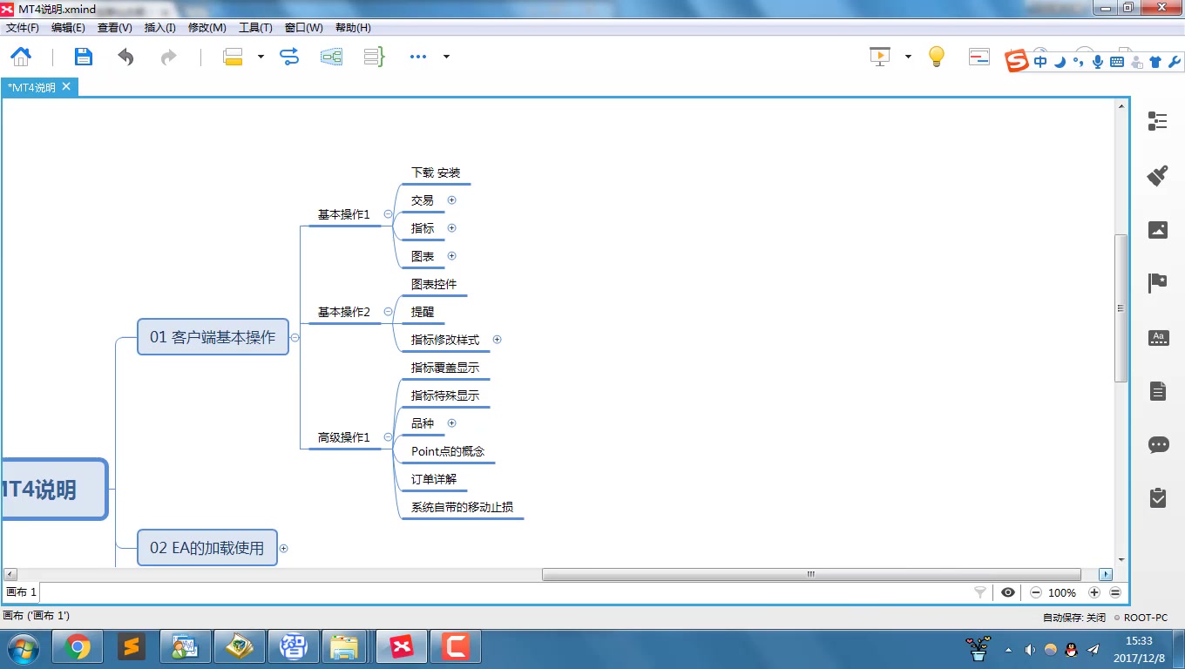Click the 自动保存: 关闭 status text

pos(1073,617)
